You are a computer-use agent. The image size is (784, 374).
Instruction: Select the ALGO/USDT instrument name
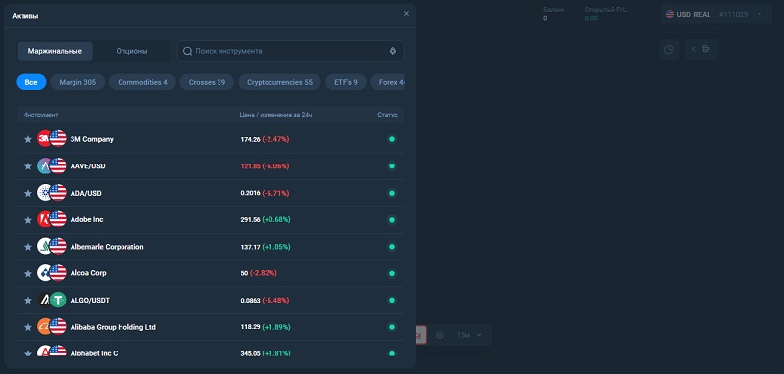click(90, 301)
